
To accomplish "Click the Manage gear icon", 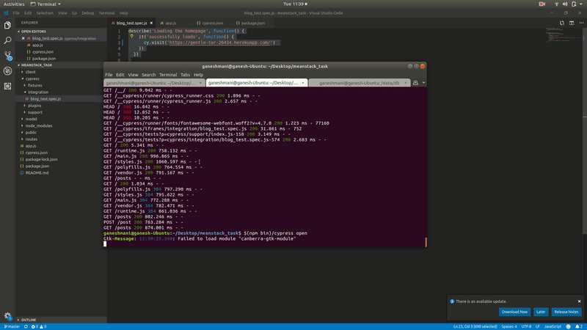I will [x=7, y=315].
